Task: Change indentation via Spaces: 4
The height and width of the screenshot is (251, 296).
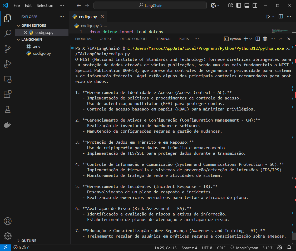Action: click(189, 248)
